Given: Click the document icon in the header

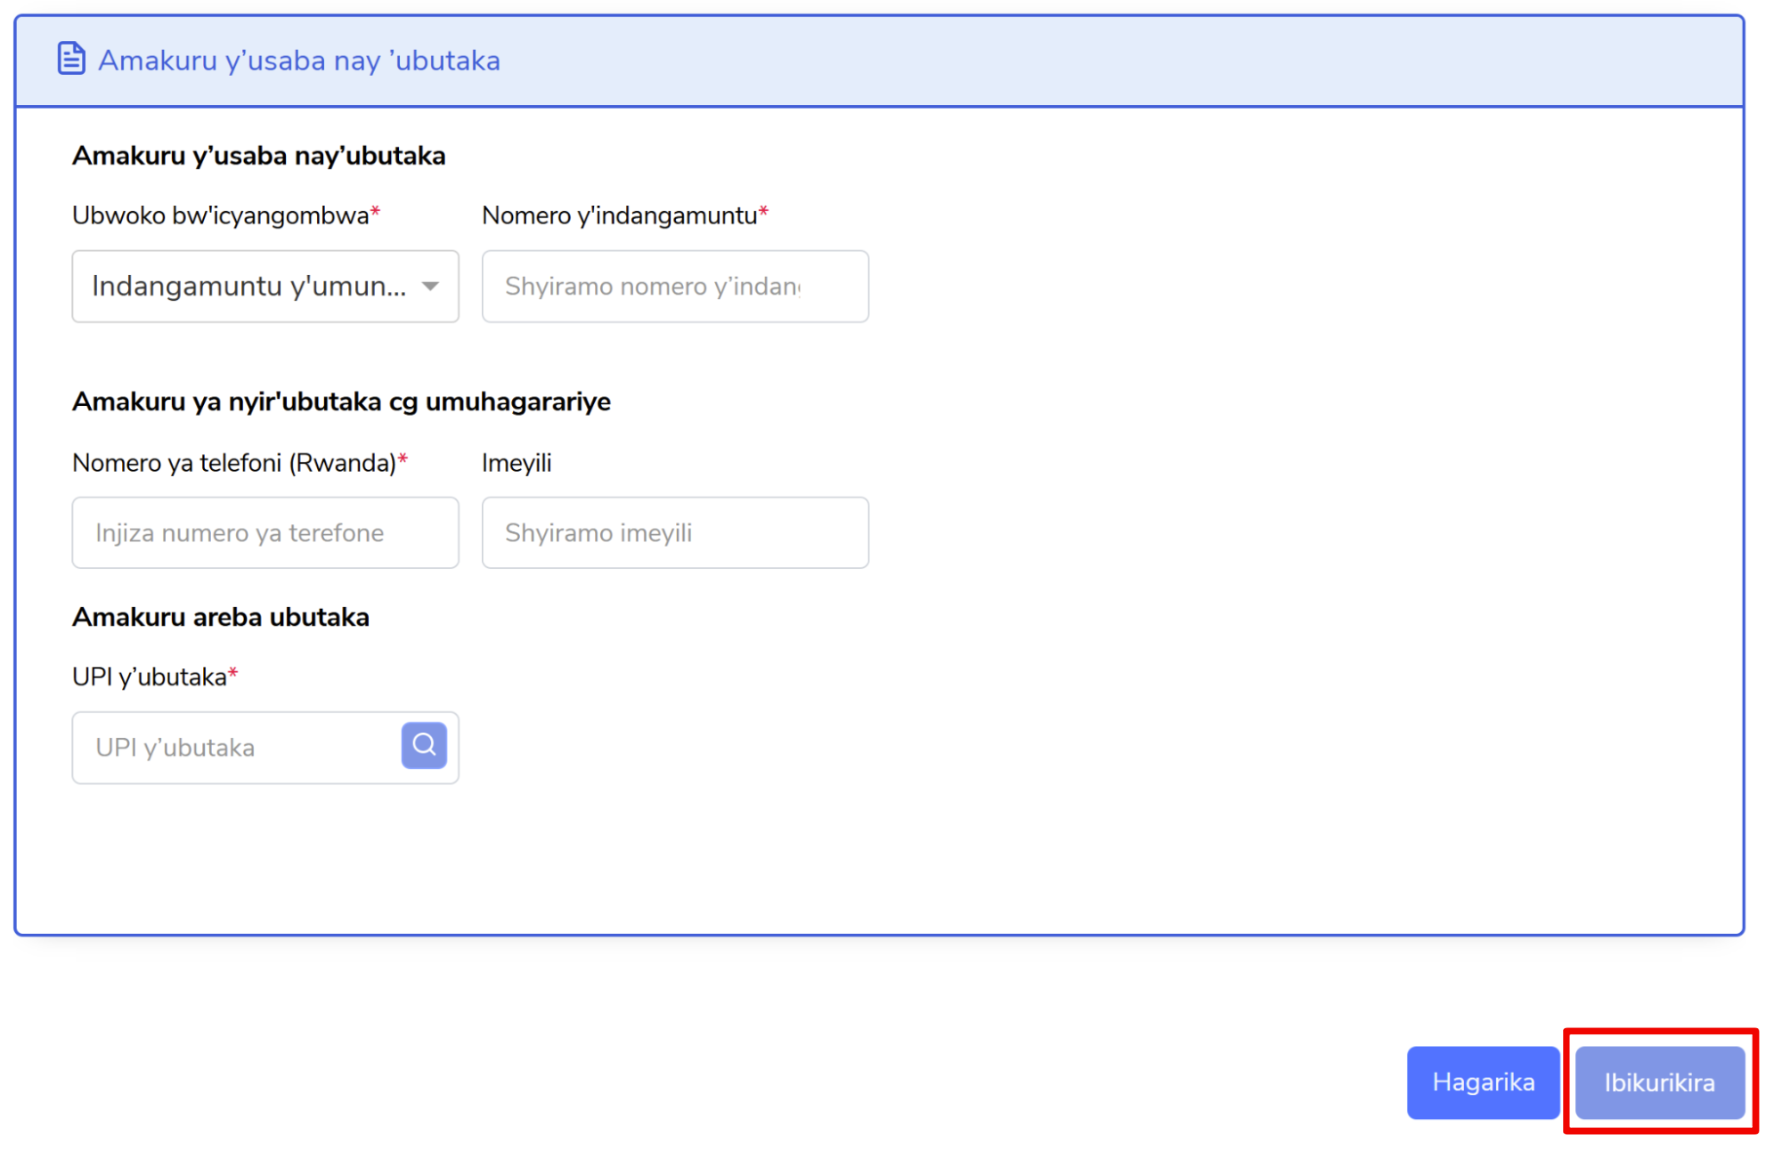Looking at the screenshot, I should click(x=71, y=59).
